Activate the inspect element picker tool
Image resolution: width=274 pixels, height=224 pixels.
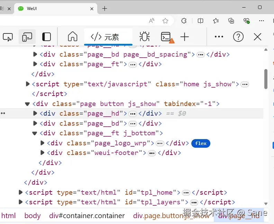click(8, 37)
